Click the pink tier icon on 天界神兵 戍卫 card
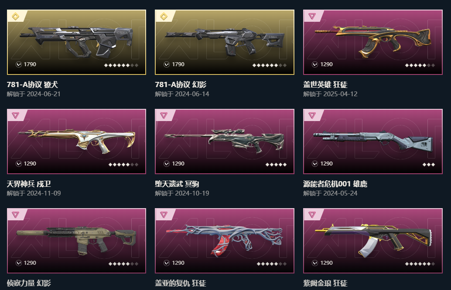Screen dimensions: 451x290 (16, 115)
